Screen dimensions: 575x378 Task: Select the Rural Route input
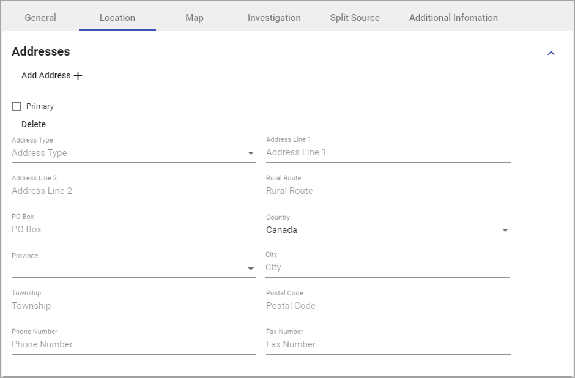(387, 191)
